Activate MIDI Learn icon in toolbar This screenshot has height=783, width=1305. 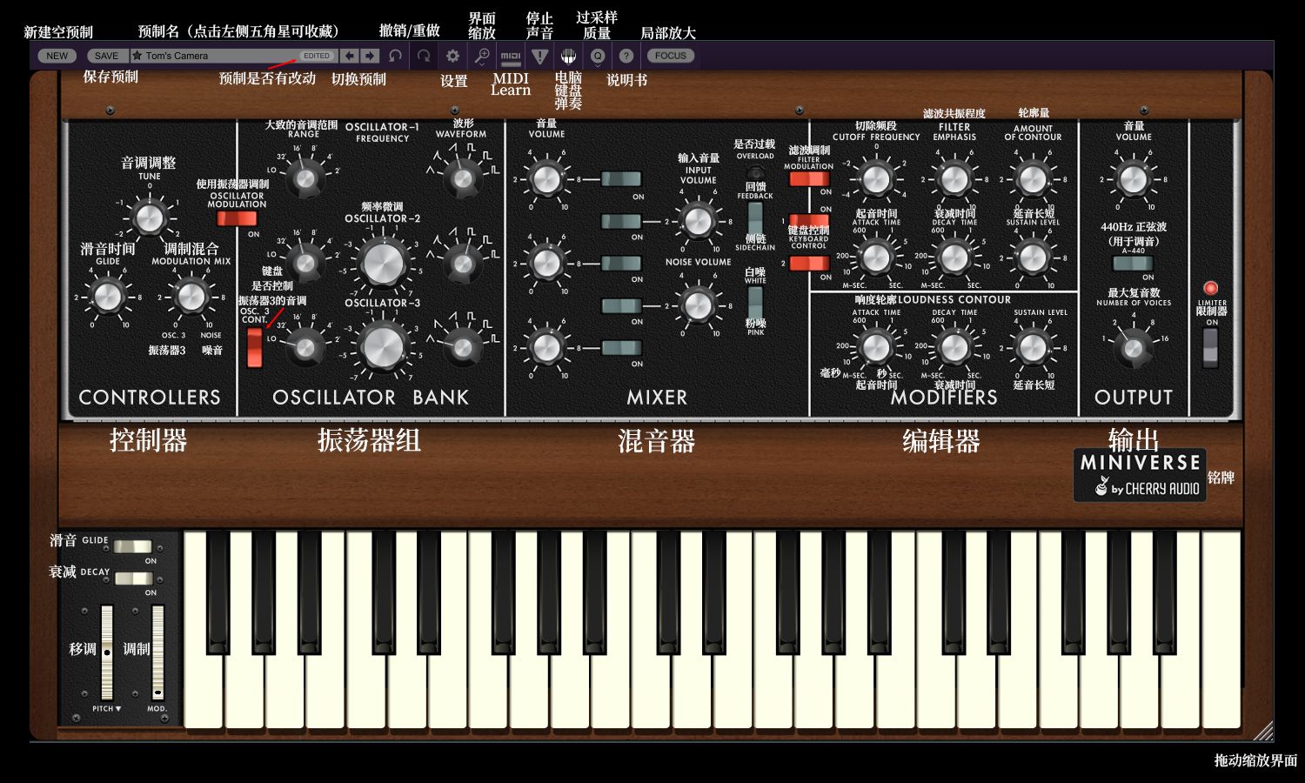[511, 56]
